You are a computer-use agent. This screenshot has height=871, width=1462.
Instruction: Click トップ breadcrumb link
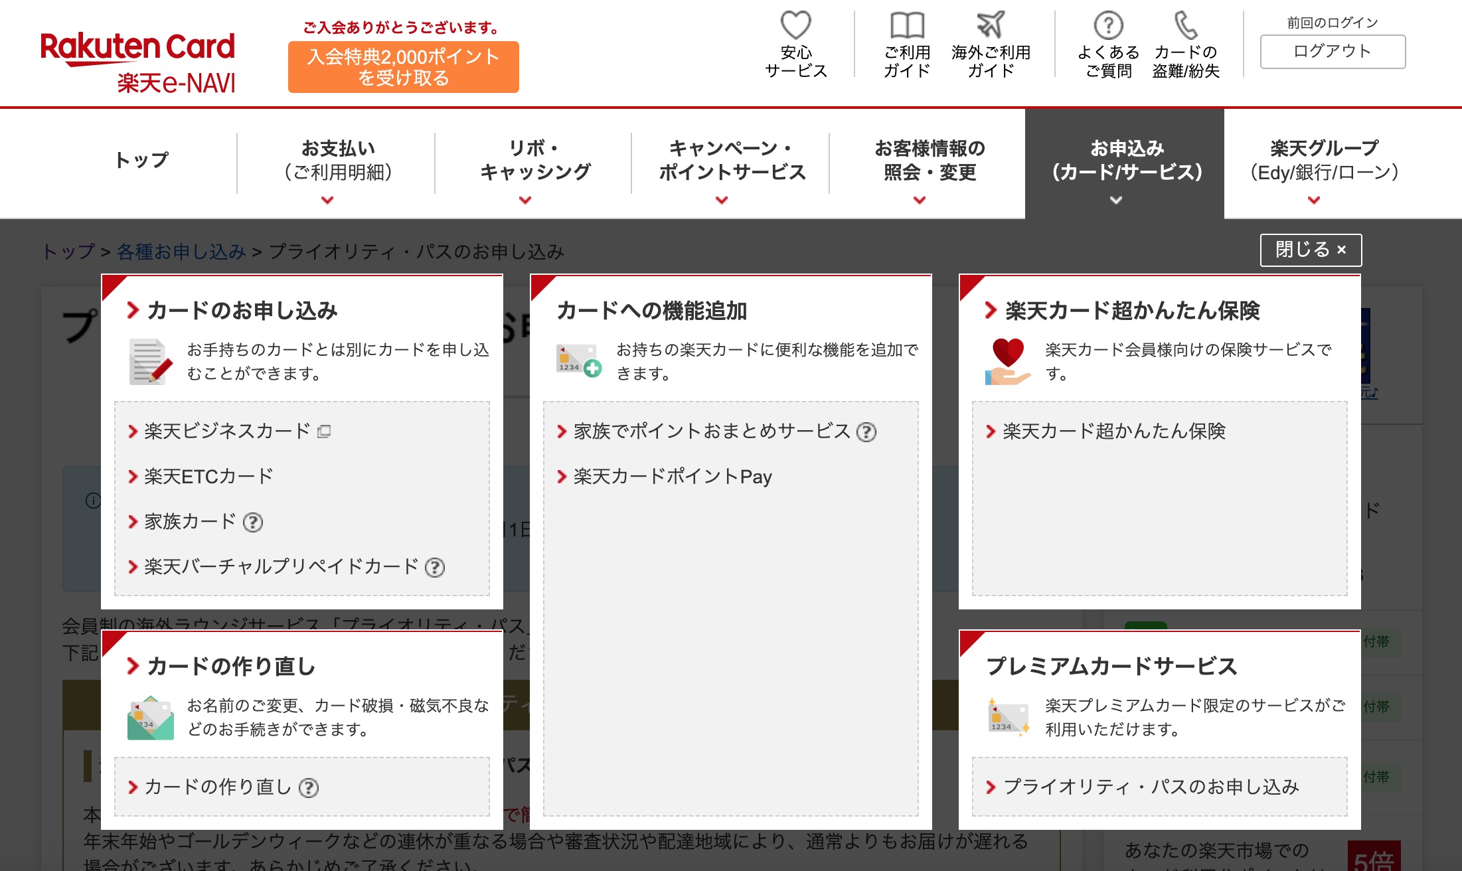coord(68,252)
